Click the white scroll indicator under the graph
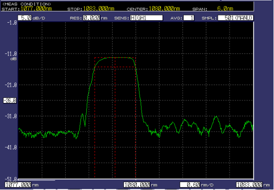The width and height of the screenshot is (274, 190). click(37, 180)
